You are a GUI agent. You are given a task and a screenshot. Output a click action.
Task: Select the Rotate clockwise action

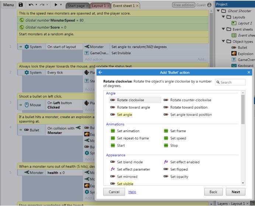pyautogui.click(x=130, y=100)
